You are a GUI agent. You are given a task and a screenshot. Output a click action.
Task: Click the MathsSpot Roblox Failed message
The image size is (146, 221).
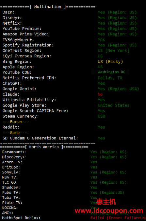(x=118, y=218)
